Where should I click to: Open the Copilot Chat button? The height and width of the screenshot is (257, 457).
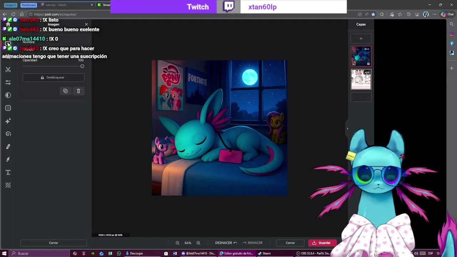pyautogui.click(x=447, y=14)
